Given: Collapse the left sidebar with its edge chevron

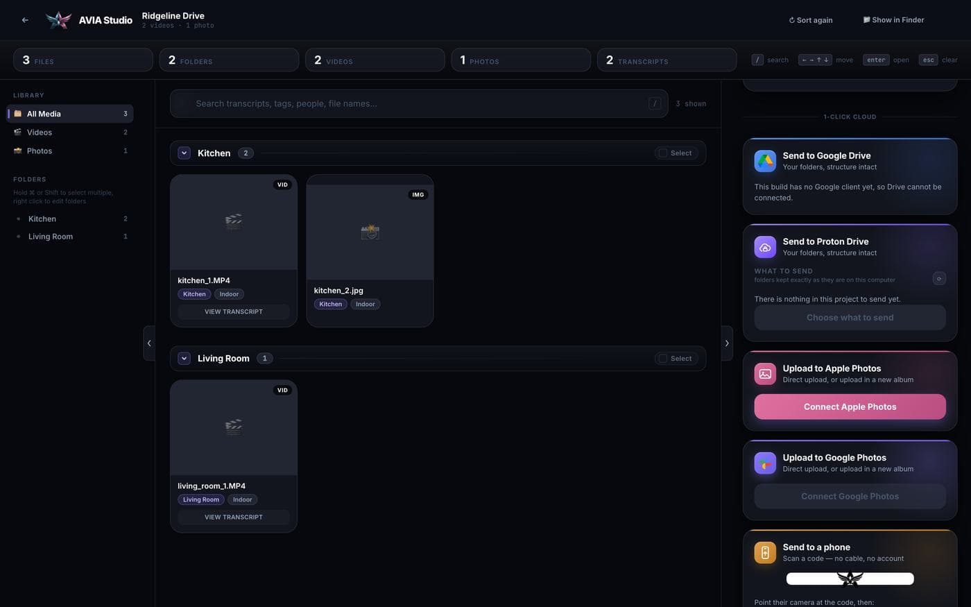Looking at the screenshot, I should coord(149,343).
